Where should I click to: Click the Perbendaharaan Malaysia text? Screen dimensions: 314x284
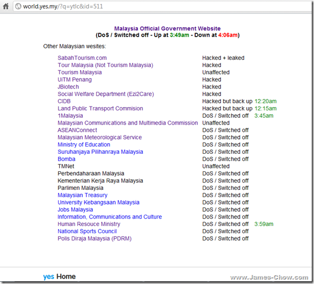click(91, 174)
